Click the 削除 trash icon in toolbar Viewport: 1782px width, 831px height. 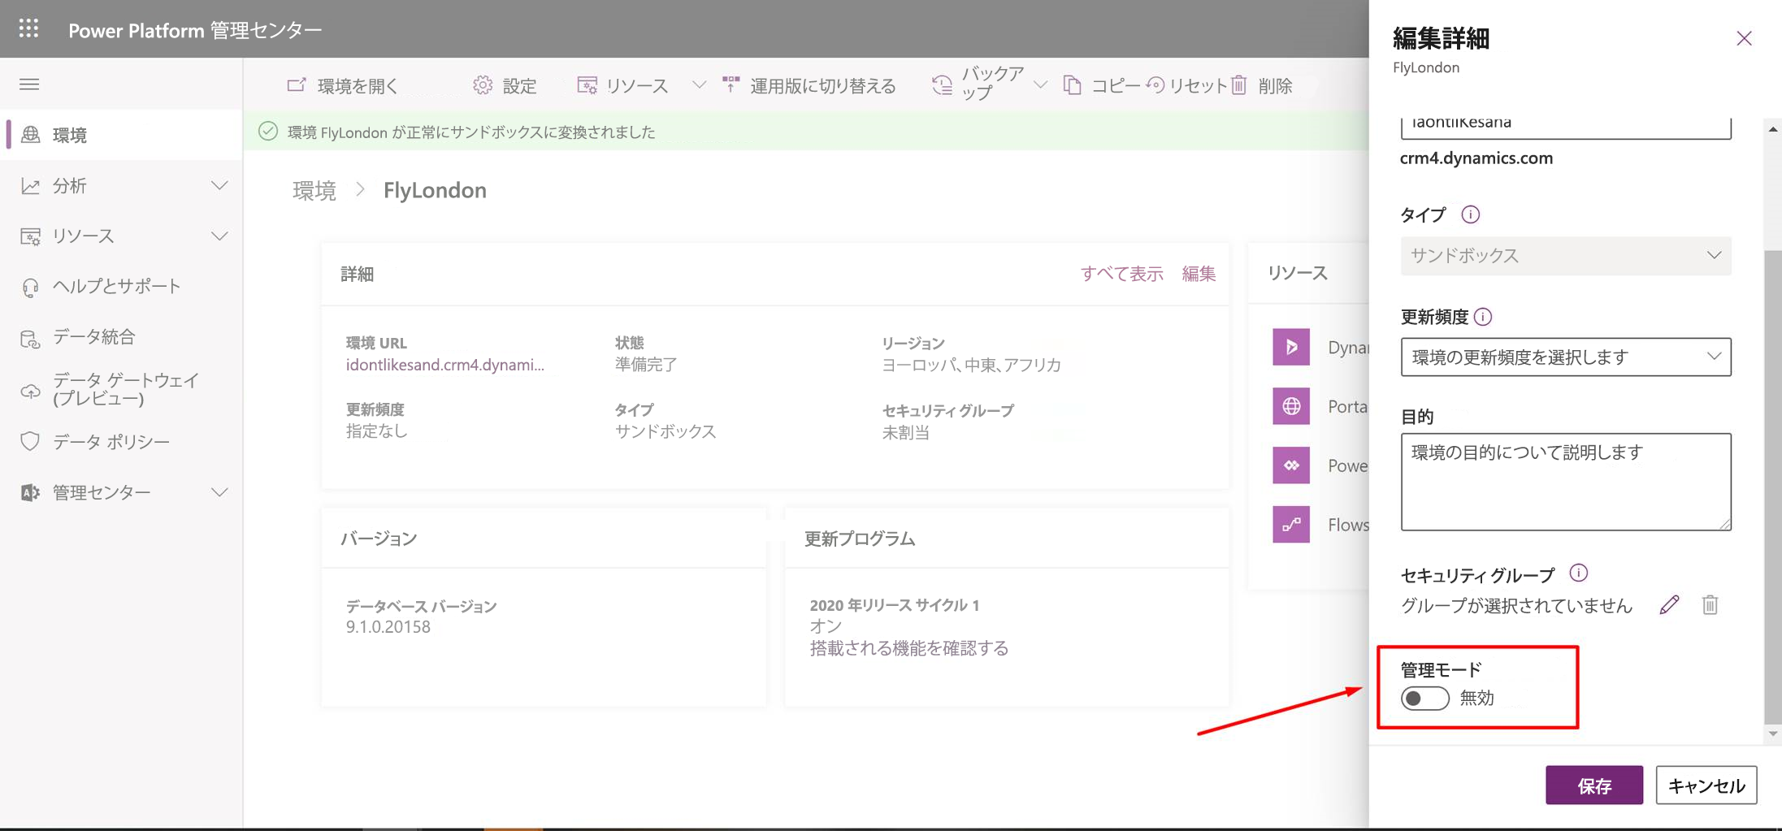(x=1238, y=84)
